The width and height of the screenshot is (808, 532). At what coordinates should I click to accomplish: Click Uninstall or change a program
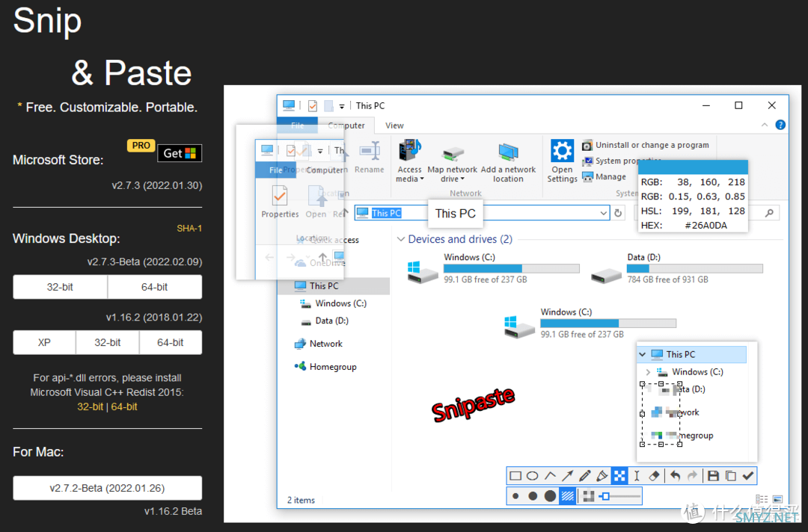[x=646, y=146]
